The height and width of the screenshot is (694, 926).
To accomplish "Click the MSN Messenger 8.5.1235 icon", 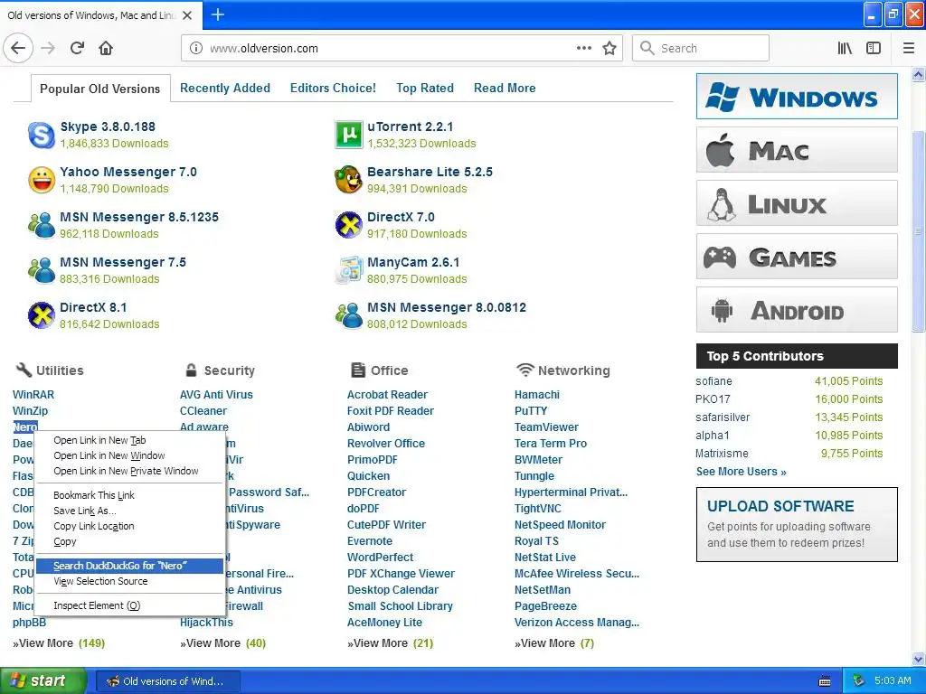I will [42, 225].
